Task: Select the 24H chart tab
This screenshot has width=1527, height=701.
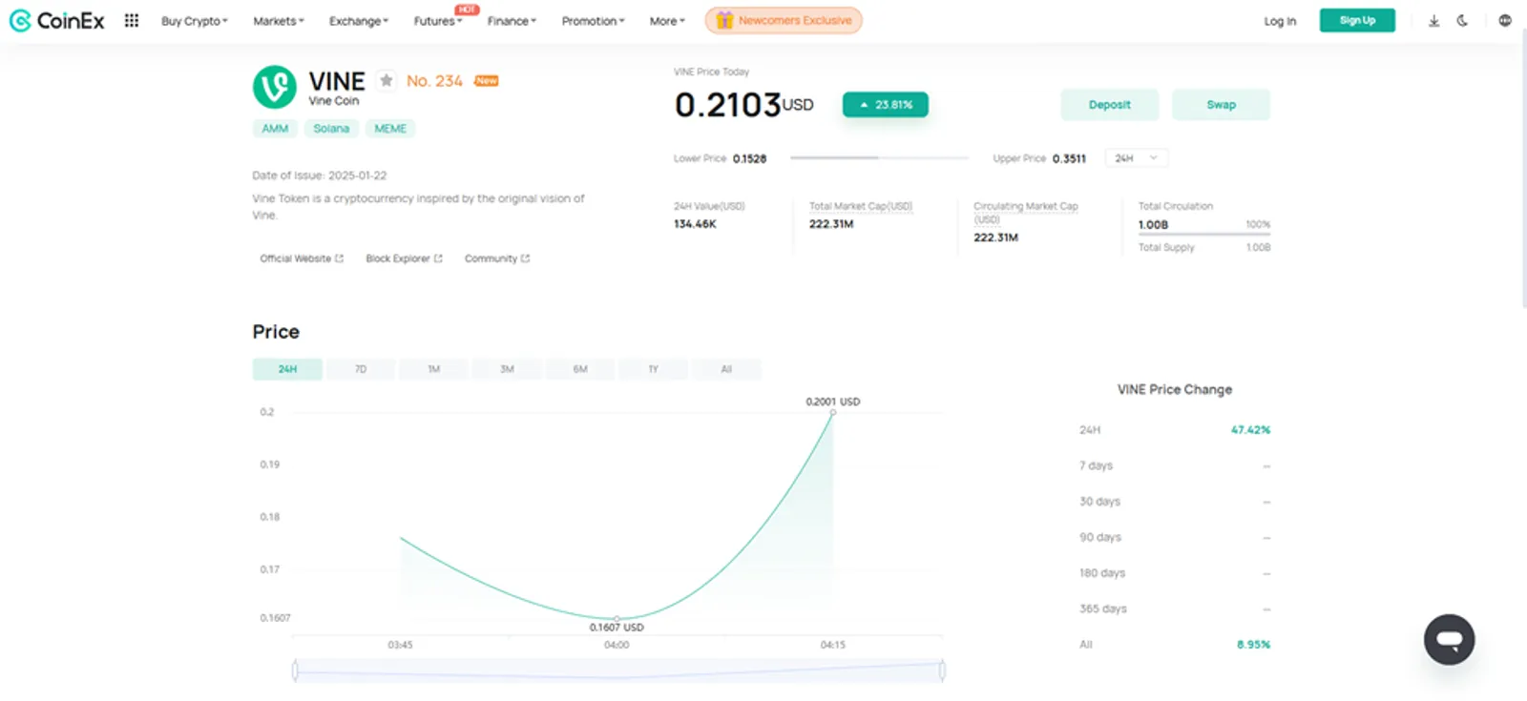Action: tap(287, 369)
